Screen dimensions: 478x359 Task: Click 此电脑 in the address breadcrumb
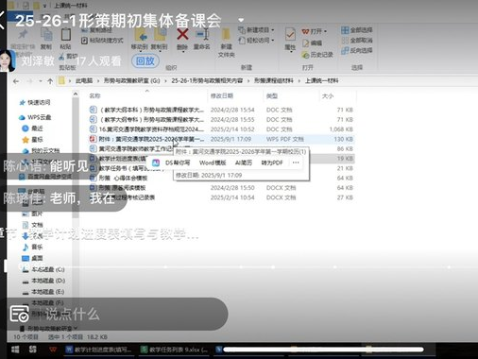84,81
